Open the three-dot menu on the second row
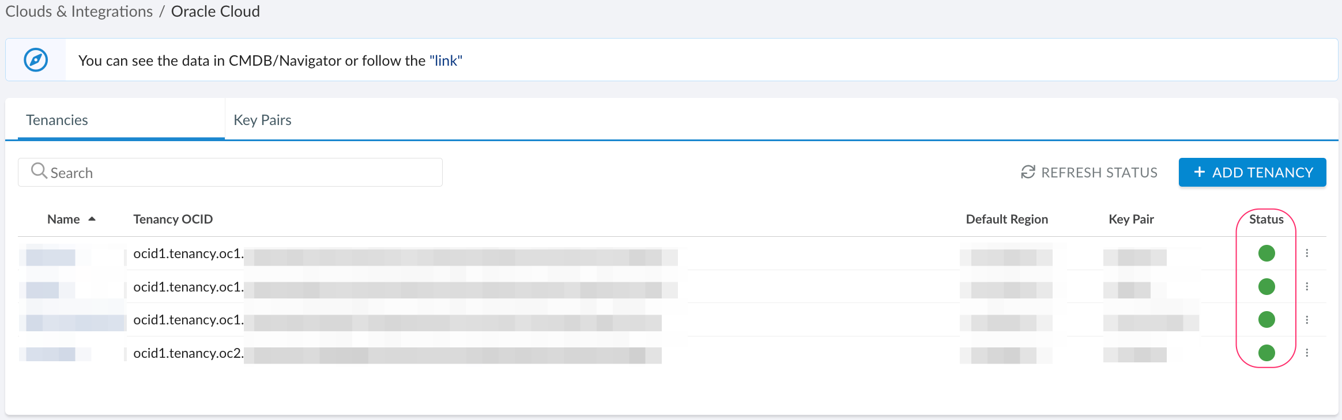1342x420 pixels. 1307,286
